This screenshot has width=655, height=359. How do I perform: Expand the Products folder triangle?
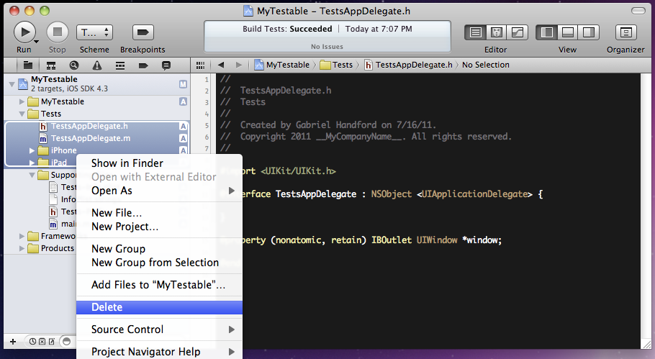[22, 248]
